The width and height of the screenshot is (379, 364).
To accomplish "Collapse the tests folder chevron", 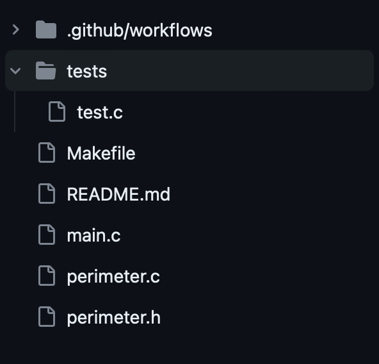I will tap(15, 71).
